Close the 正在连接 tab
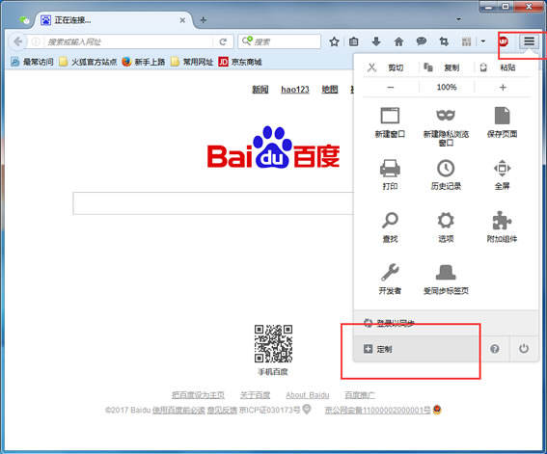547x454 pixels. (x=182, y=20)
